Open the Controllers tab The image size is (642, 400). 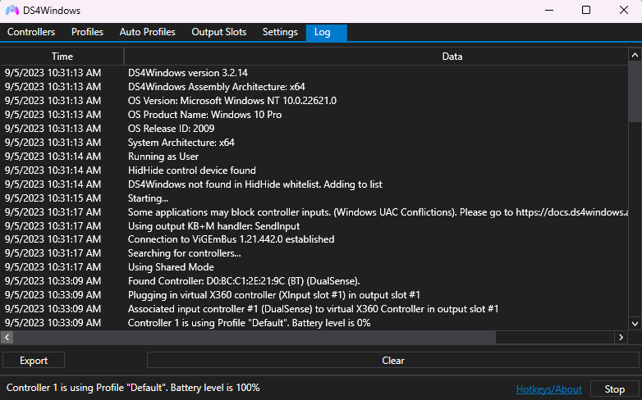click(31, 32)
